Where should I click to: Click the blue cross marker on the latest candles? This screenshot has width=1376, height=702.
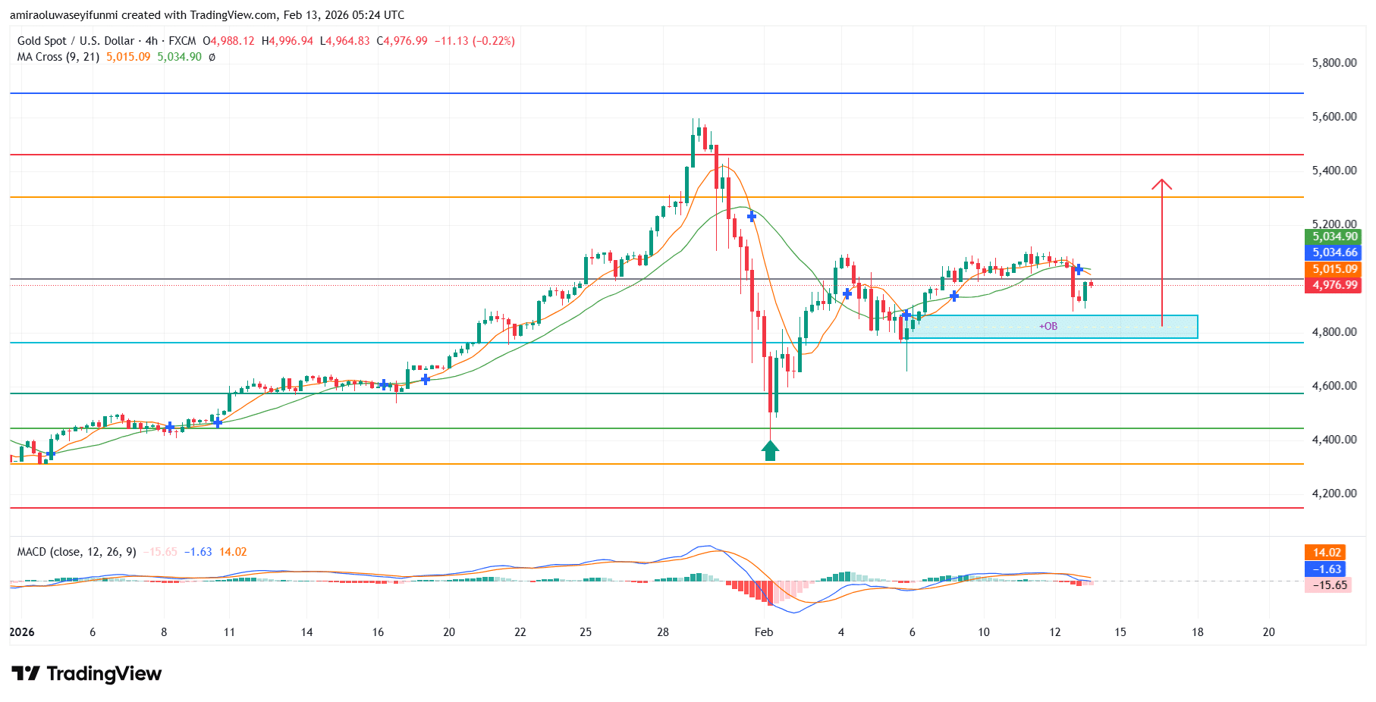[x=1078, y=270]
